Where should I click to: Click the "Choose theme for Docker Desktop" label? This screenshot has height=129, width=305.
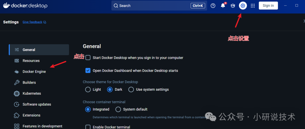[x=110, y=82]
